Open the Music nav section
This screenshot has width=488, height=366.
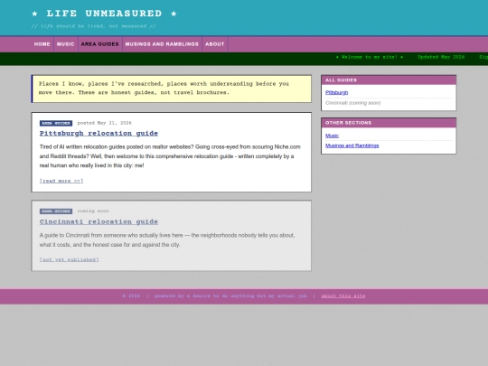click(x=66, y=44)
